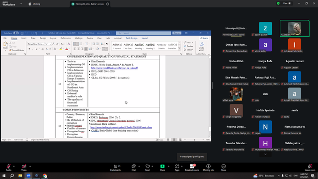Open Chrome from the taskbar
Image resolution: width=318 pixels, height=179 pixels.
[45, 176]
